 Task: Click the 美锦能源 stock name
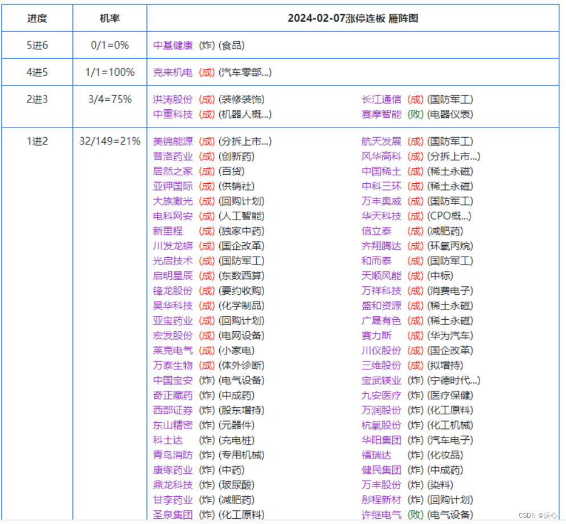(173, 141)
